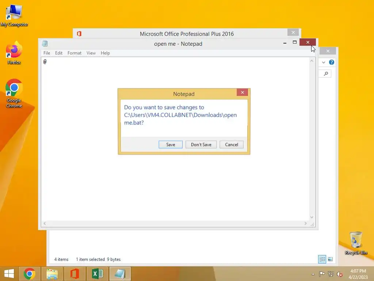Open the Format menu in Notepad

coord(75,53)
